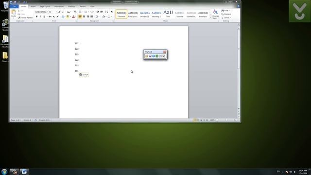Toggle Underline formatting
Viewport: 311px width, 175px height.
point(44,17)
